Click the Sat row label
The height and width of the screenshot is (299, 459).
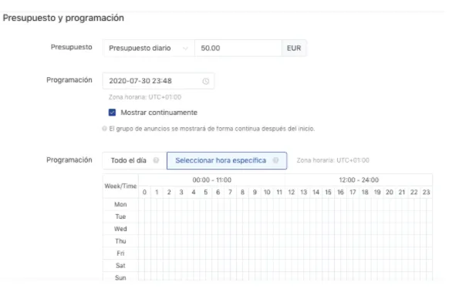click(x=120, y=266)
